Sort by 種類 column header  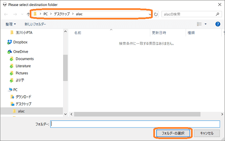pyautogui.click(x=191, y=33)
